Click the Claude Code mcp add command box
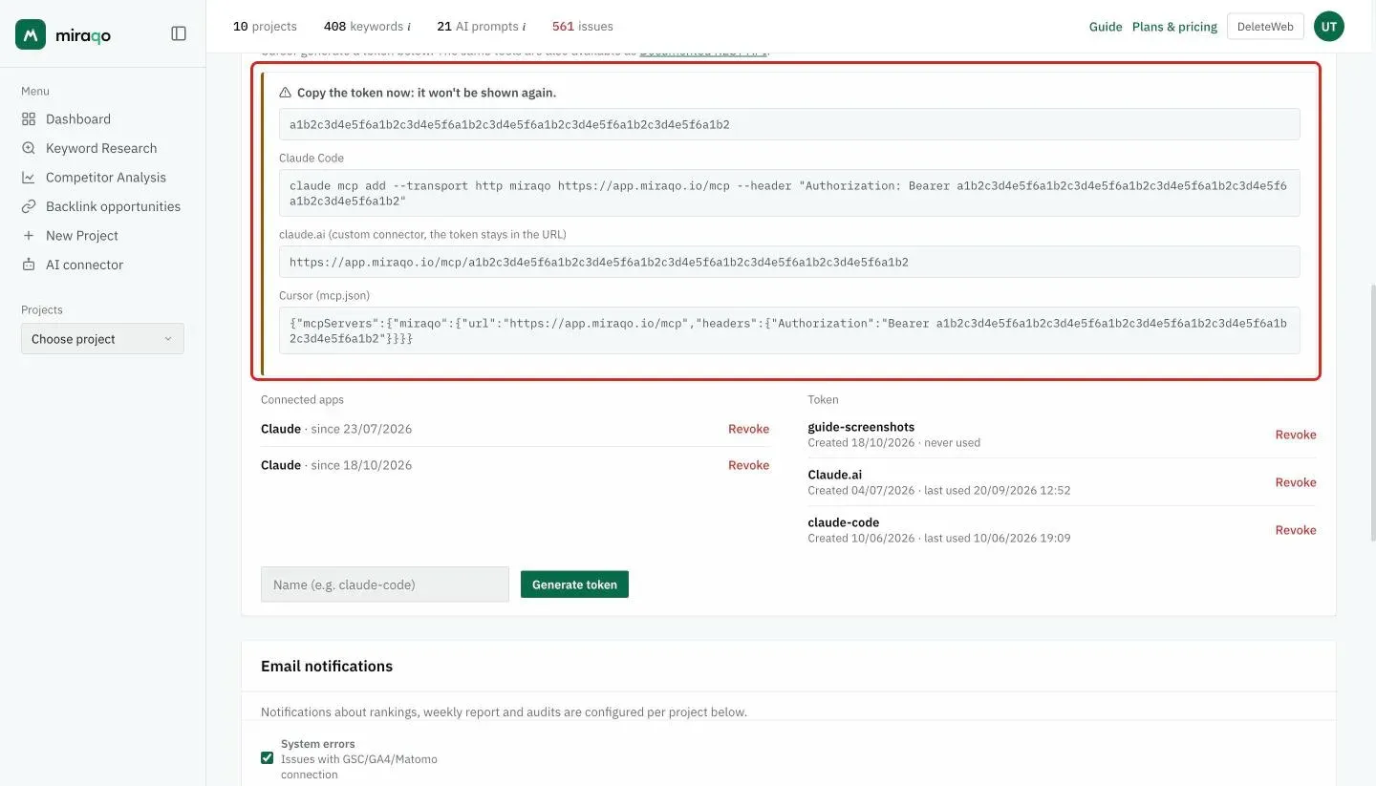 pos(789,193)
